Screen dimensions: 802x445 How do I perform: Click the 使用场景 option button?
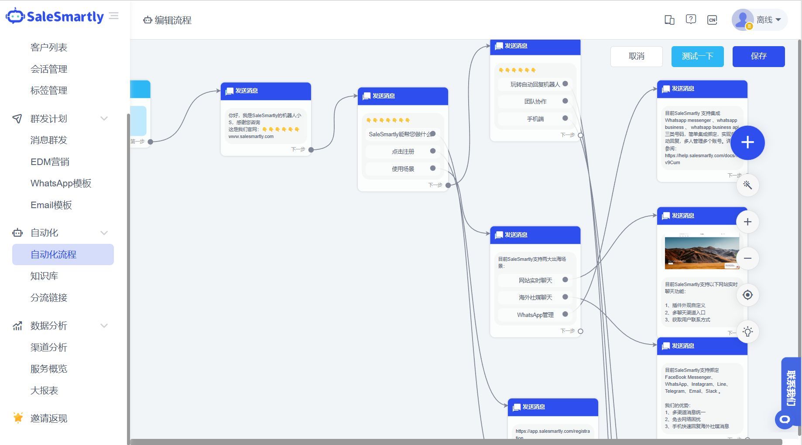[x=403, y=169]
